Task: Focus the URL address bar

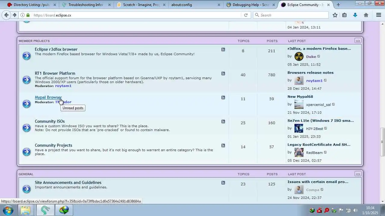Action: point(137,15)
